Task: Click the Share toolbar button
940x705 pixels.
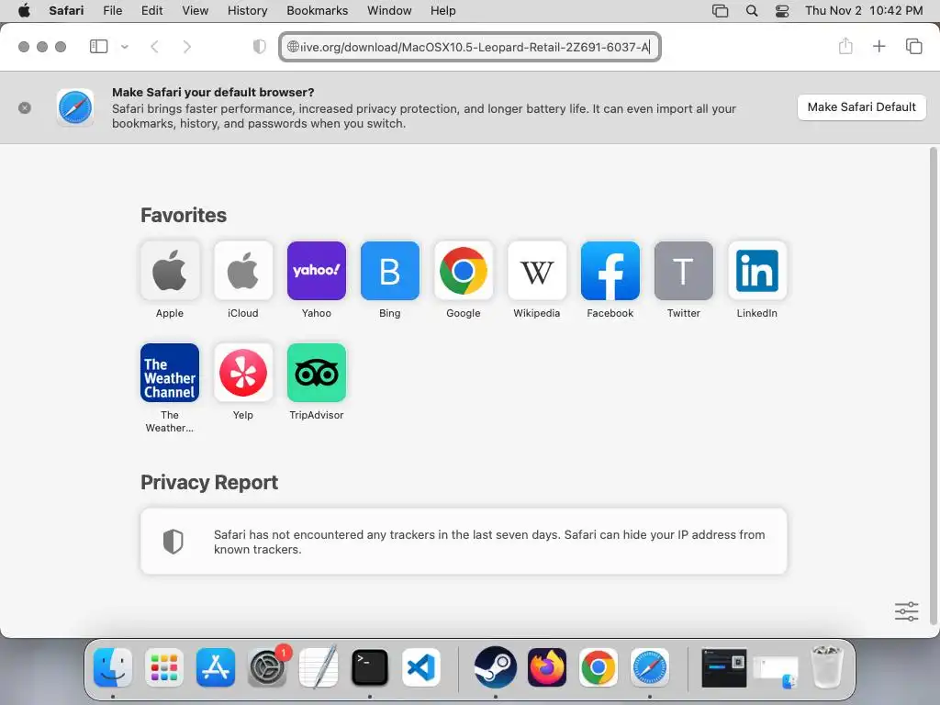Action: 845,46
